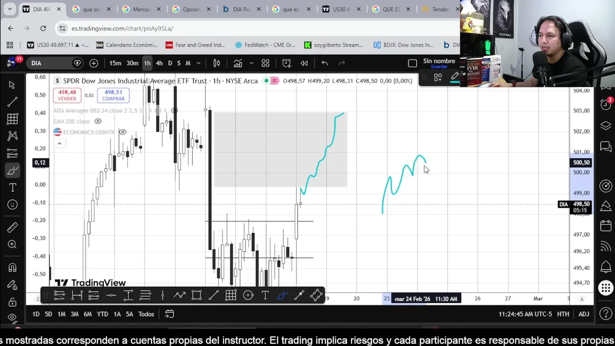Open the XABCD pattern tools in sidebar
Screen dimensions: 615x346
12,136
